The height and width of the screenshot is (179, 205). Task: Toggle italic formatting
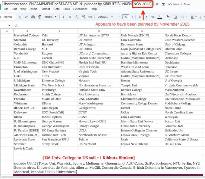(146, 17)
